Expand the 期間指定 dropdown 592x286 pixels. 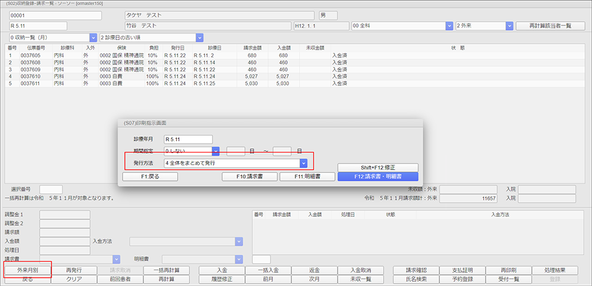coord(216,151)
